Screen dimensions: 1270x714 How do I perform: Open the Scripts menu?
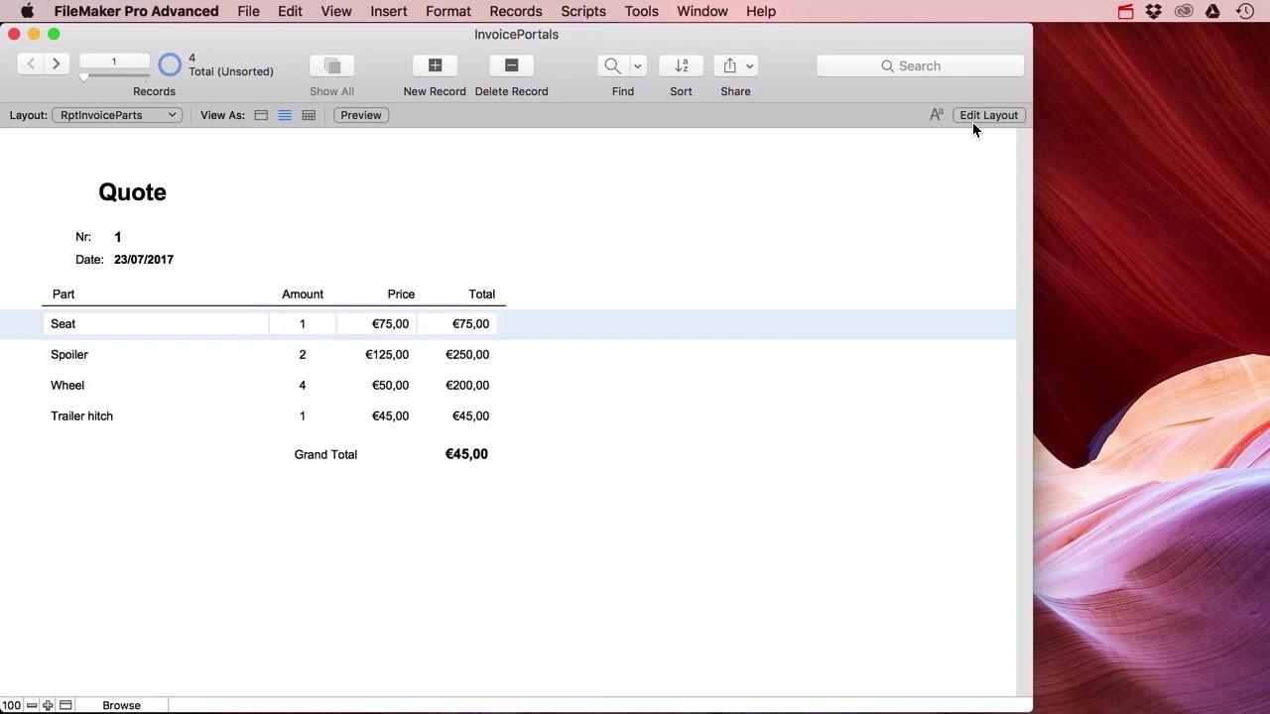(583, 11)
